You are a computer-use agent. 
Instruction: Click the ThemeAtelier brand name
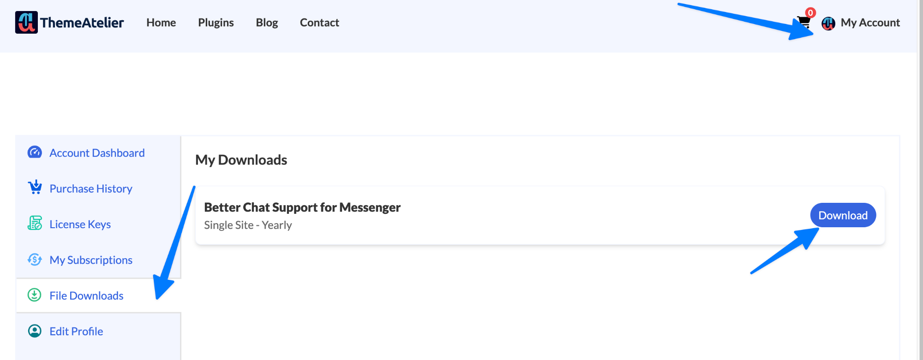pos(82,23)
